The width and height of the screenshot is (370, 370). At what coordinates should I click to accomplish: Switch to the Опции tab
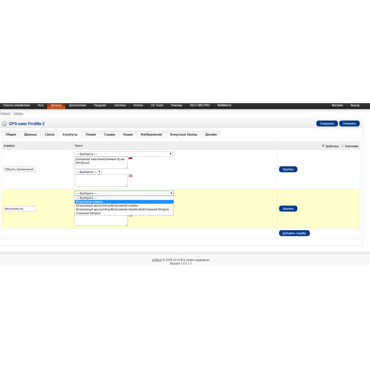(x=91, y=135)
